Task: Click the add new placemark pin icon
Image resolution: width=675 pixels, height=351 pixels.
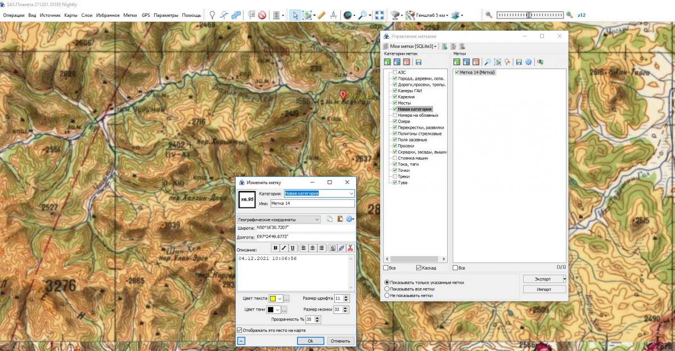Action: click(x=212, y=15)
